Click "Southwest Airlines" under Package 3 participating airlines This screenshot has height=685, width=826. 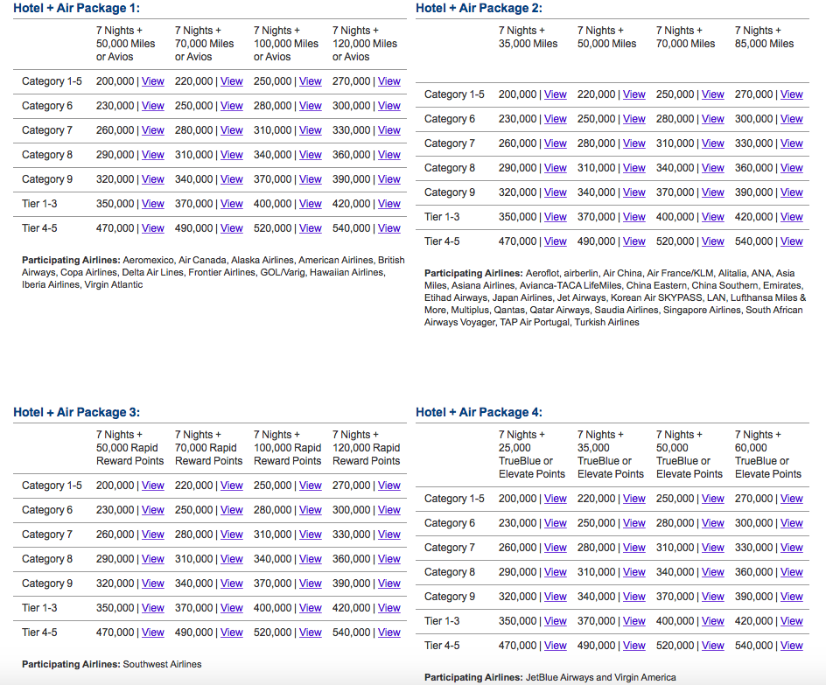click(162, 665)
